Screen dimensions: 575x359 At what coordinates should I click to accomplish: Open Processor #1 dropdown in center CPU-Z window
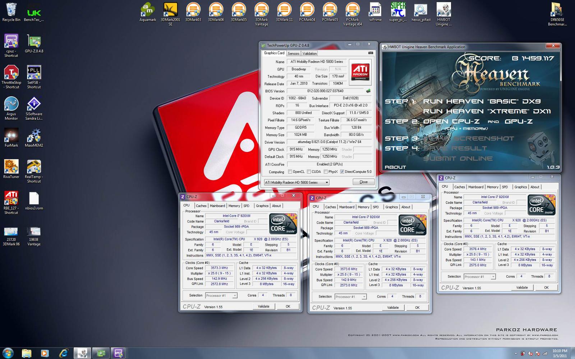tap(351, 297)
